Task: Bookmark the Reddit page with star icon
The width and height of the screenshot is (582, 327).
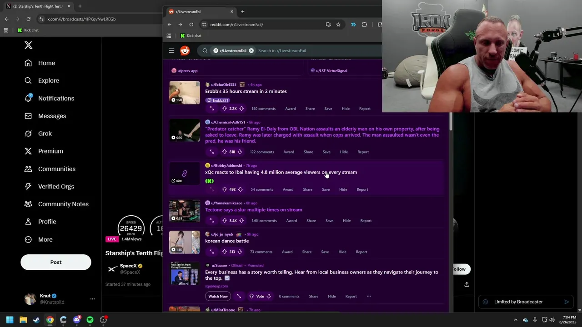Action: [x=338, y=25]
